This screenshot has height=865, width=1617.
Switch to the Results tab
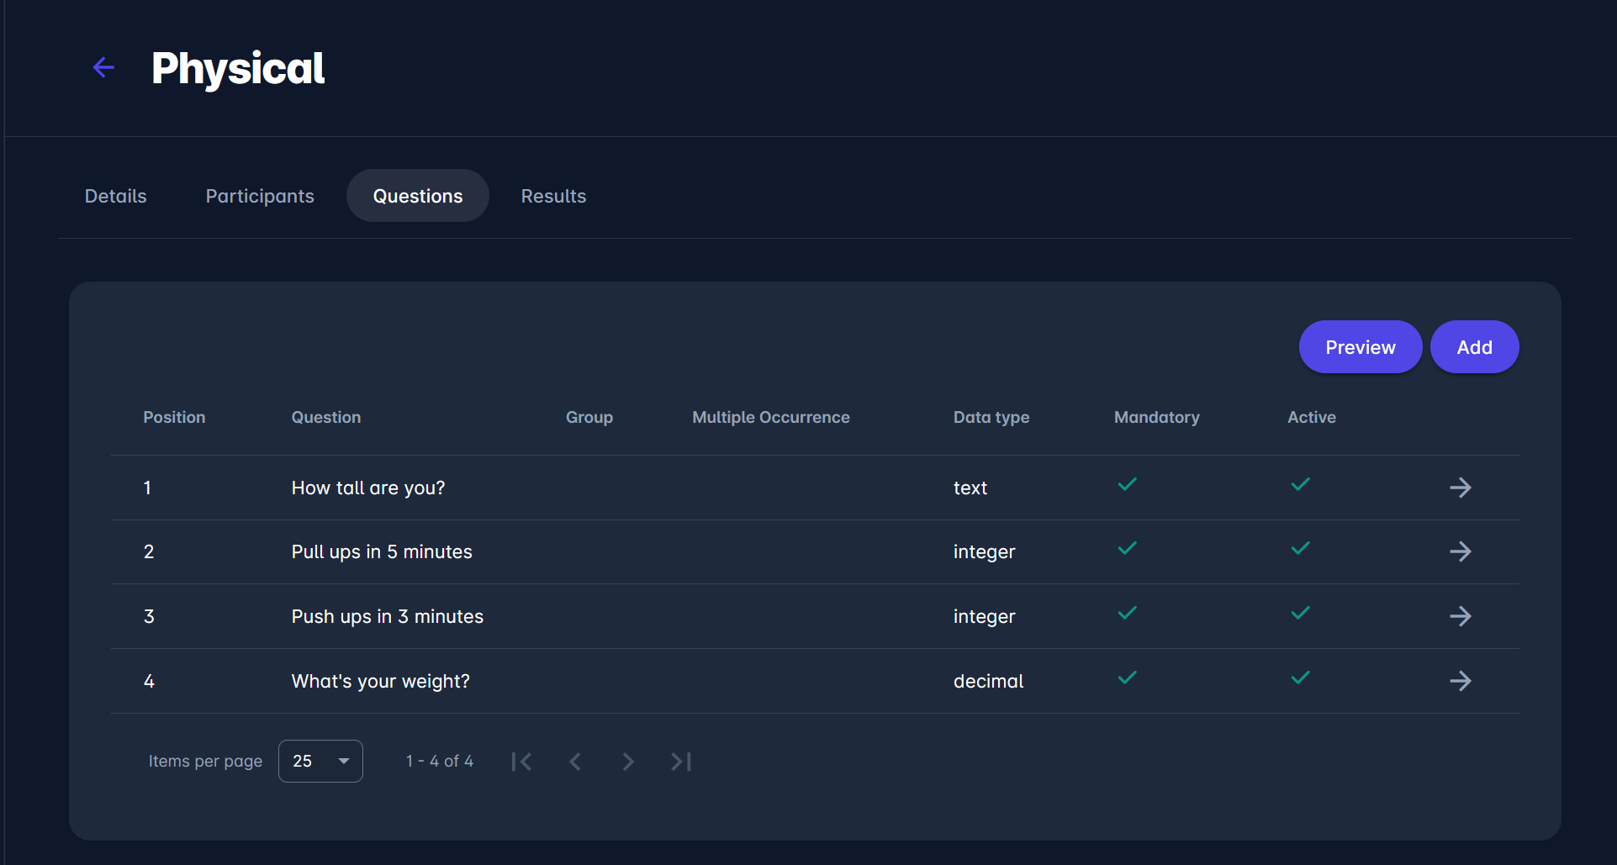[553, 196]
